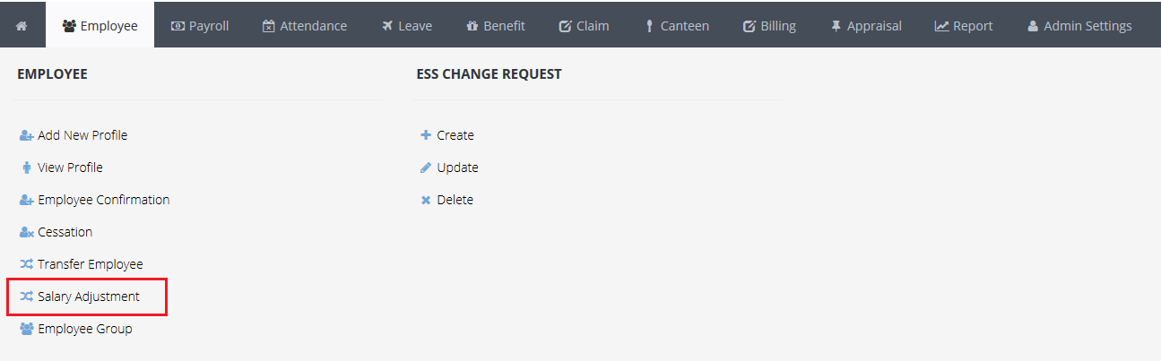Click the group icon beside Employee Group

[26, 329]
